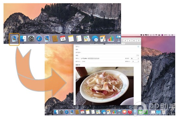Open the green LINE app in bottom dock
179x119 pixels.
[140, 112]
